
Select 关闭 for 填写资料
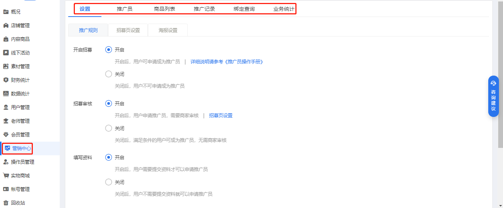point(108,182)
